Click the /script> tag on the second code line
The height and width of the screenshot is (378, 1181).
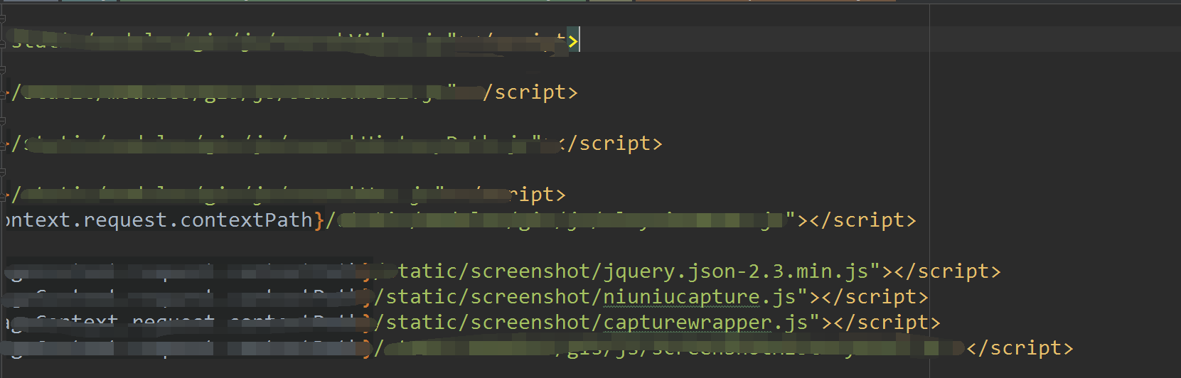tap(530, 92)
